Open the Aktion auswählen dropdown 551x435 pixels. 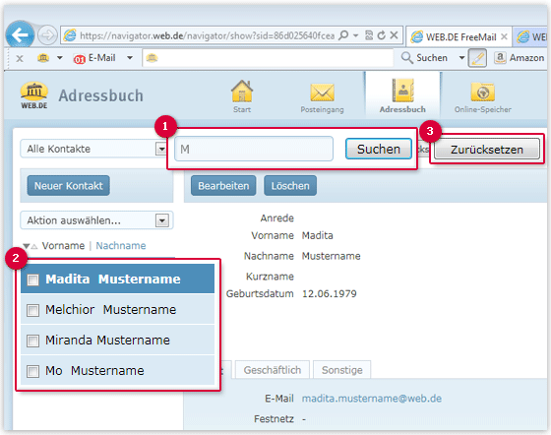[96, 220]
